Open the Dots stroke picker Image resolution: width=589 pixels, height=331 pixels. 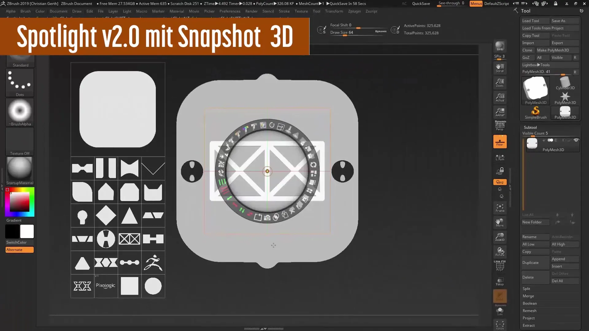pos(20,83)
